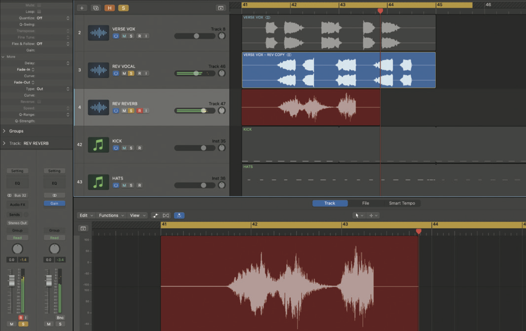The height and width of the screenshot is (331, 526).
Task: Switch to the Smart Tempo tab
Action: click(x=402, y=203)
